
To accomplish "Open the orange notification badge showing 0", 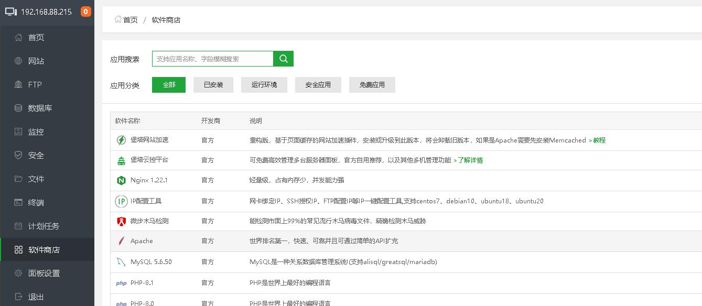I will 85,12.
